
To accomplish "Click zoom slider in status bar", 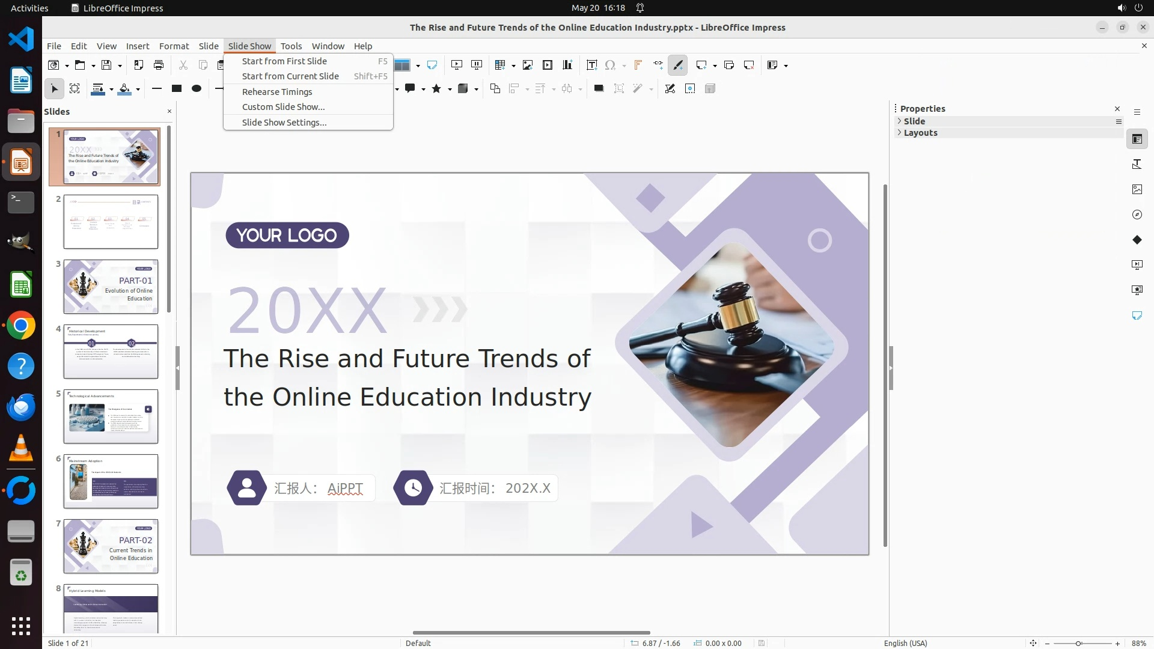I will pyautogui.click(x=1079, y=644).
